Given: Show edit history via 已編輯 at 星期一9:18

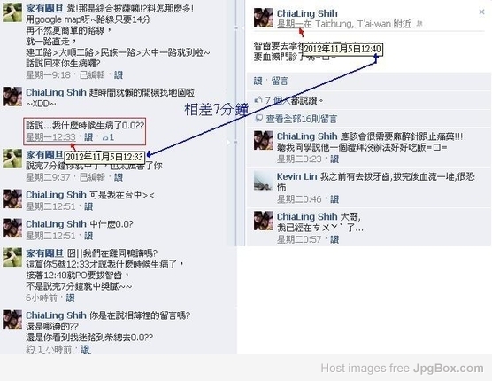Looking at the screenshot, I should click(92, 74).
